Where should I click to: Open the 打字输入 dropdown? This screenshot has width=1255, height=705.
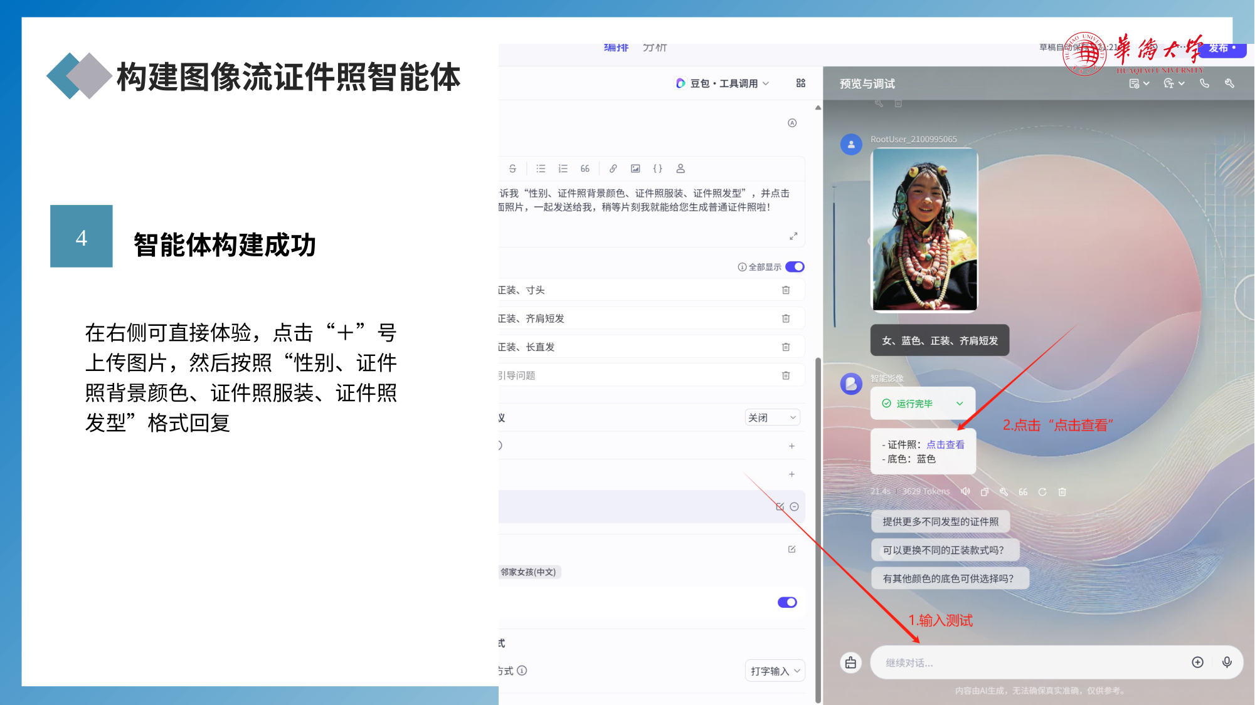tap(775, 671)
